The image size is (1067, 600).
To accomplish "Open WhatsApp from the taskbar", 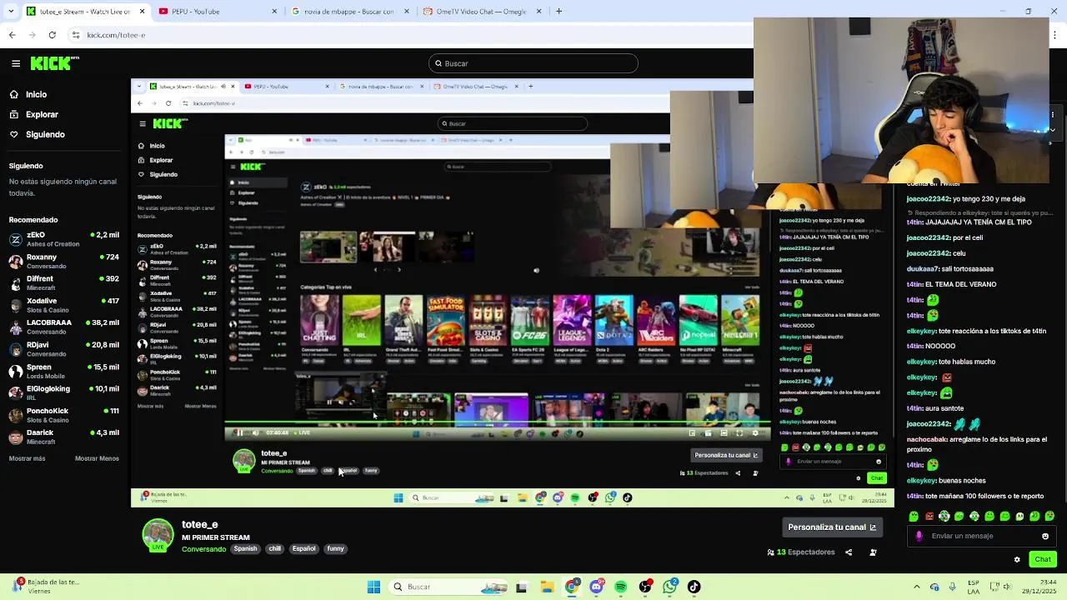I will [670, 587].
